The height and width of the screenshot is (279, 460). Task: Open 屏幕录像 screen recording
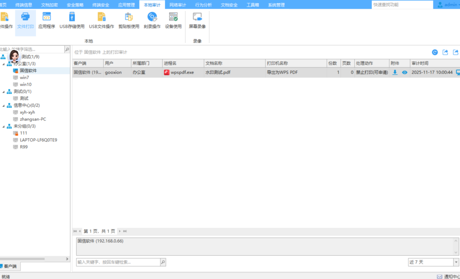coord(197,20)
